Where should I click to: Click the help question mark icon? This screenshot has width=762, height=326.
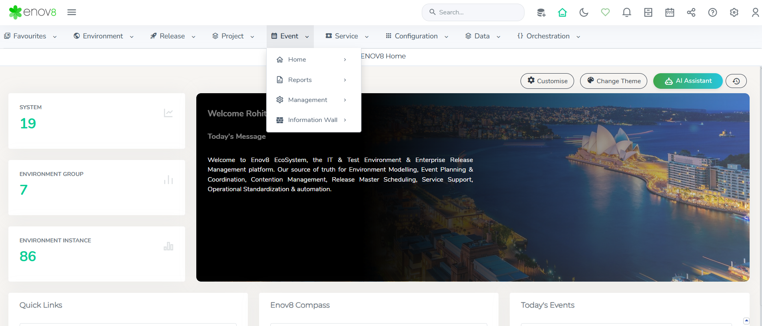[712, 12]
